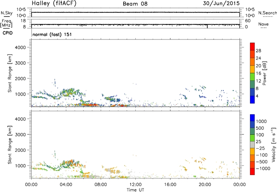Click the 'Time UT' axis label

[x=135, y=190]
